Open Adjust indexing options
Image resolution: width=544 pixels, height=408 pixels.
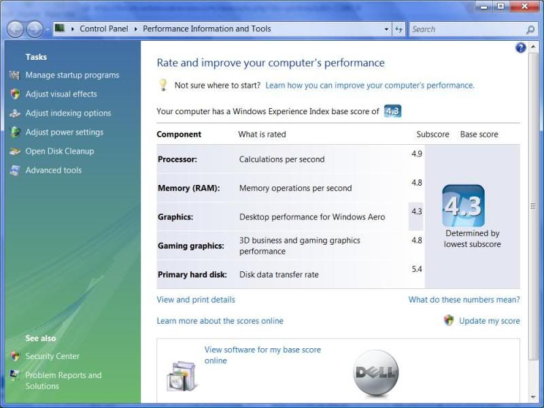point(68,113)
